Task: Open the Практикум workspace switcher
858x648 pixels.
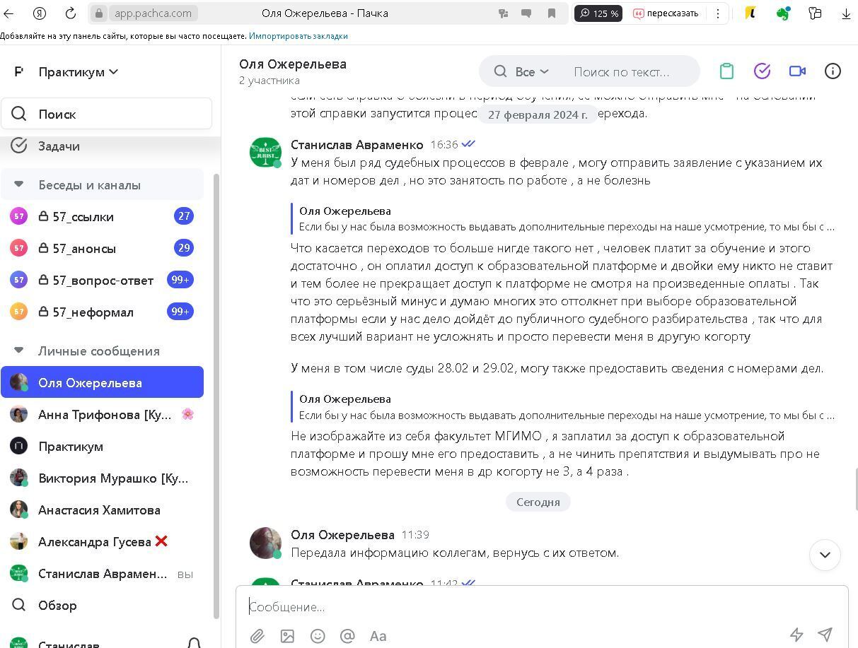Action: click(78, 71)
